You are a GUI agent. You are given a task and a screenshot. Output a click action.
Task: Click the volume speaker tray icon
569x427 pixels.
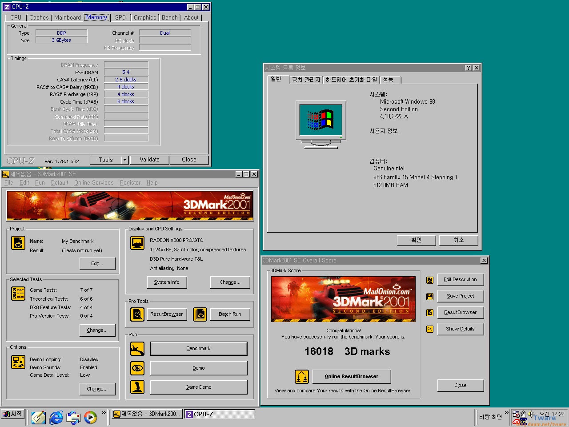click(530, 414)
